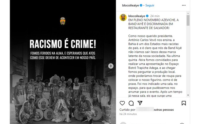Click caption scrollbar up arrow

(x=188, y=13)
